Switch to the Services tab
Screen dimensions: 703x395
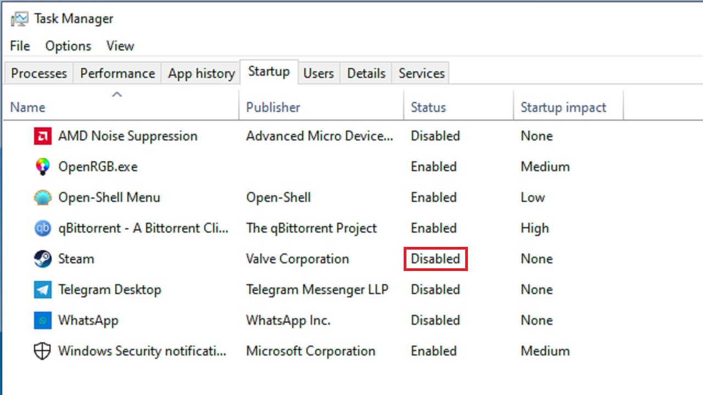point(422,74)
